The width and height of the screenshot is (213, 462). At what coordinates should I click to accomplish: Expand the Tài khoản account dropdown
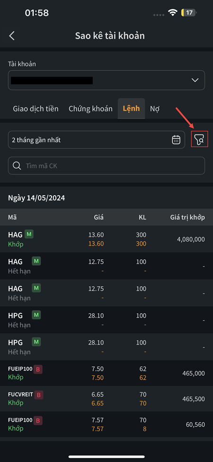106,80
